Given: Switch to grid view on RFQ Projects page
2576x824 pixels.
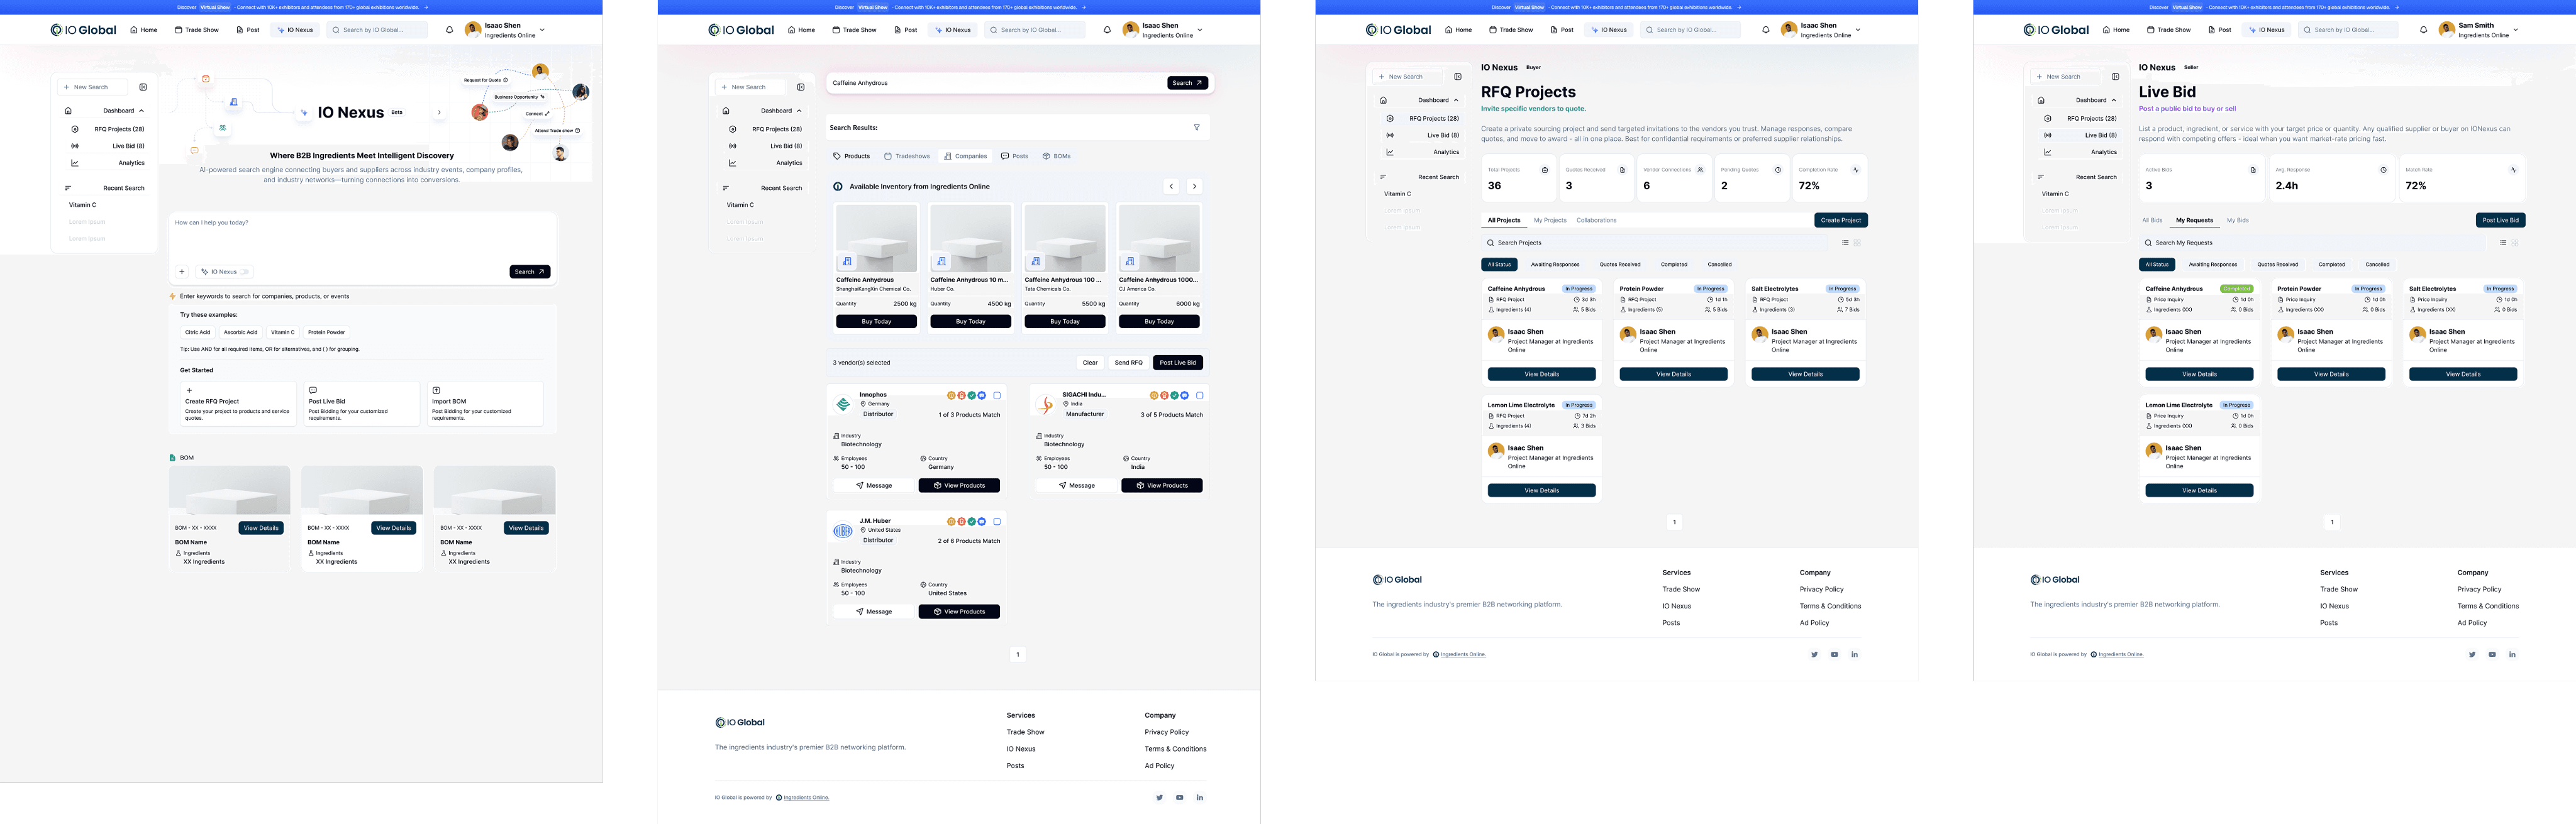Looking at the screenshot, I should point(1857,243).
